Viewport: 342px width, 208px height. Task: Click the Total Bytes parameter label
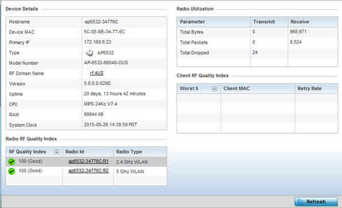click(x=191, y=32)
